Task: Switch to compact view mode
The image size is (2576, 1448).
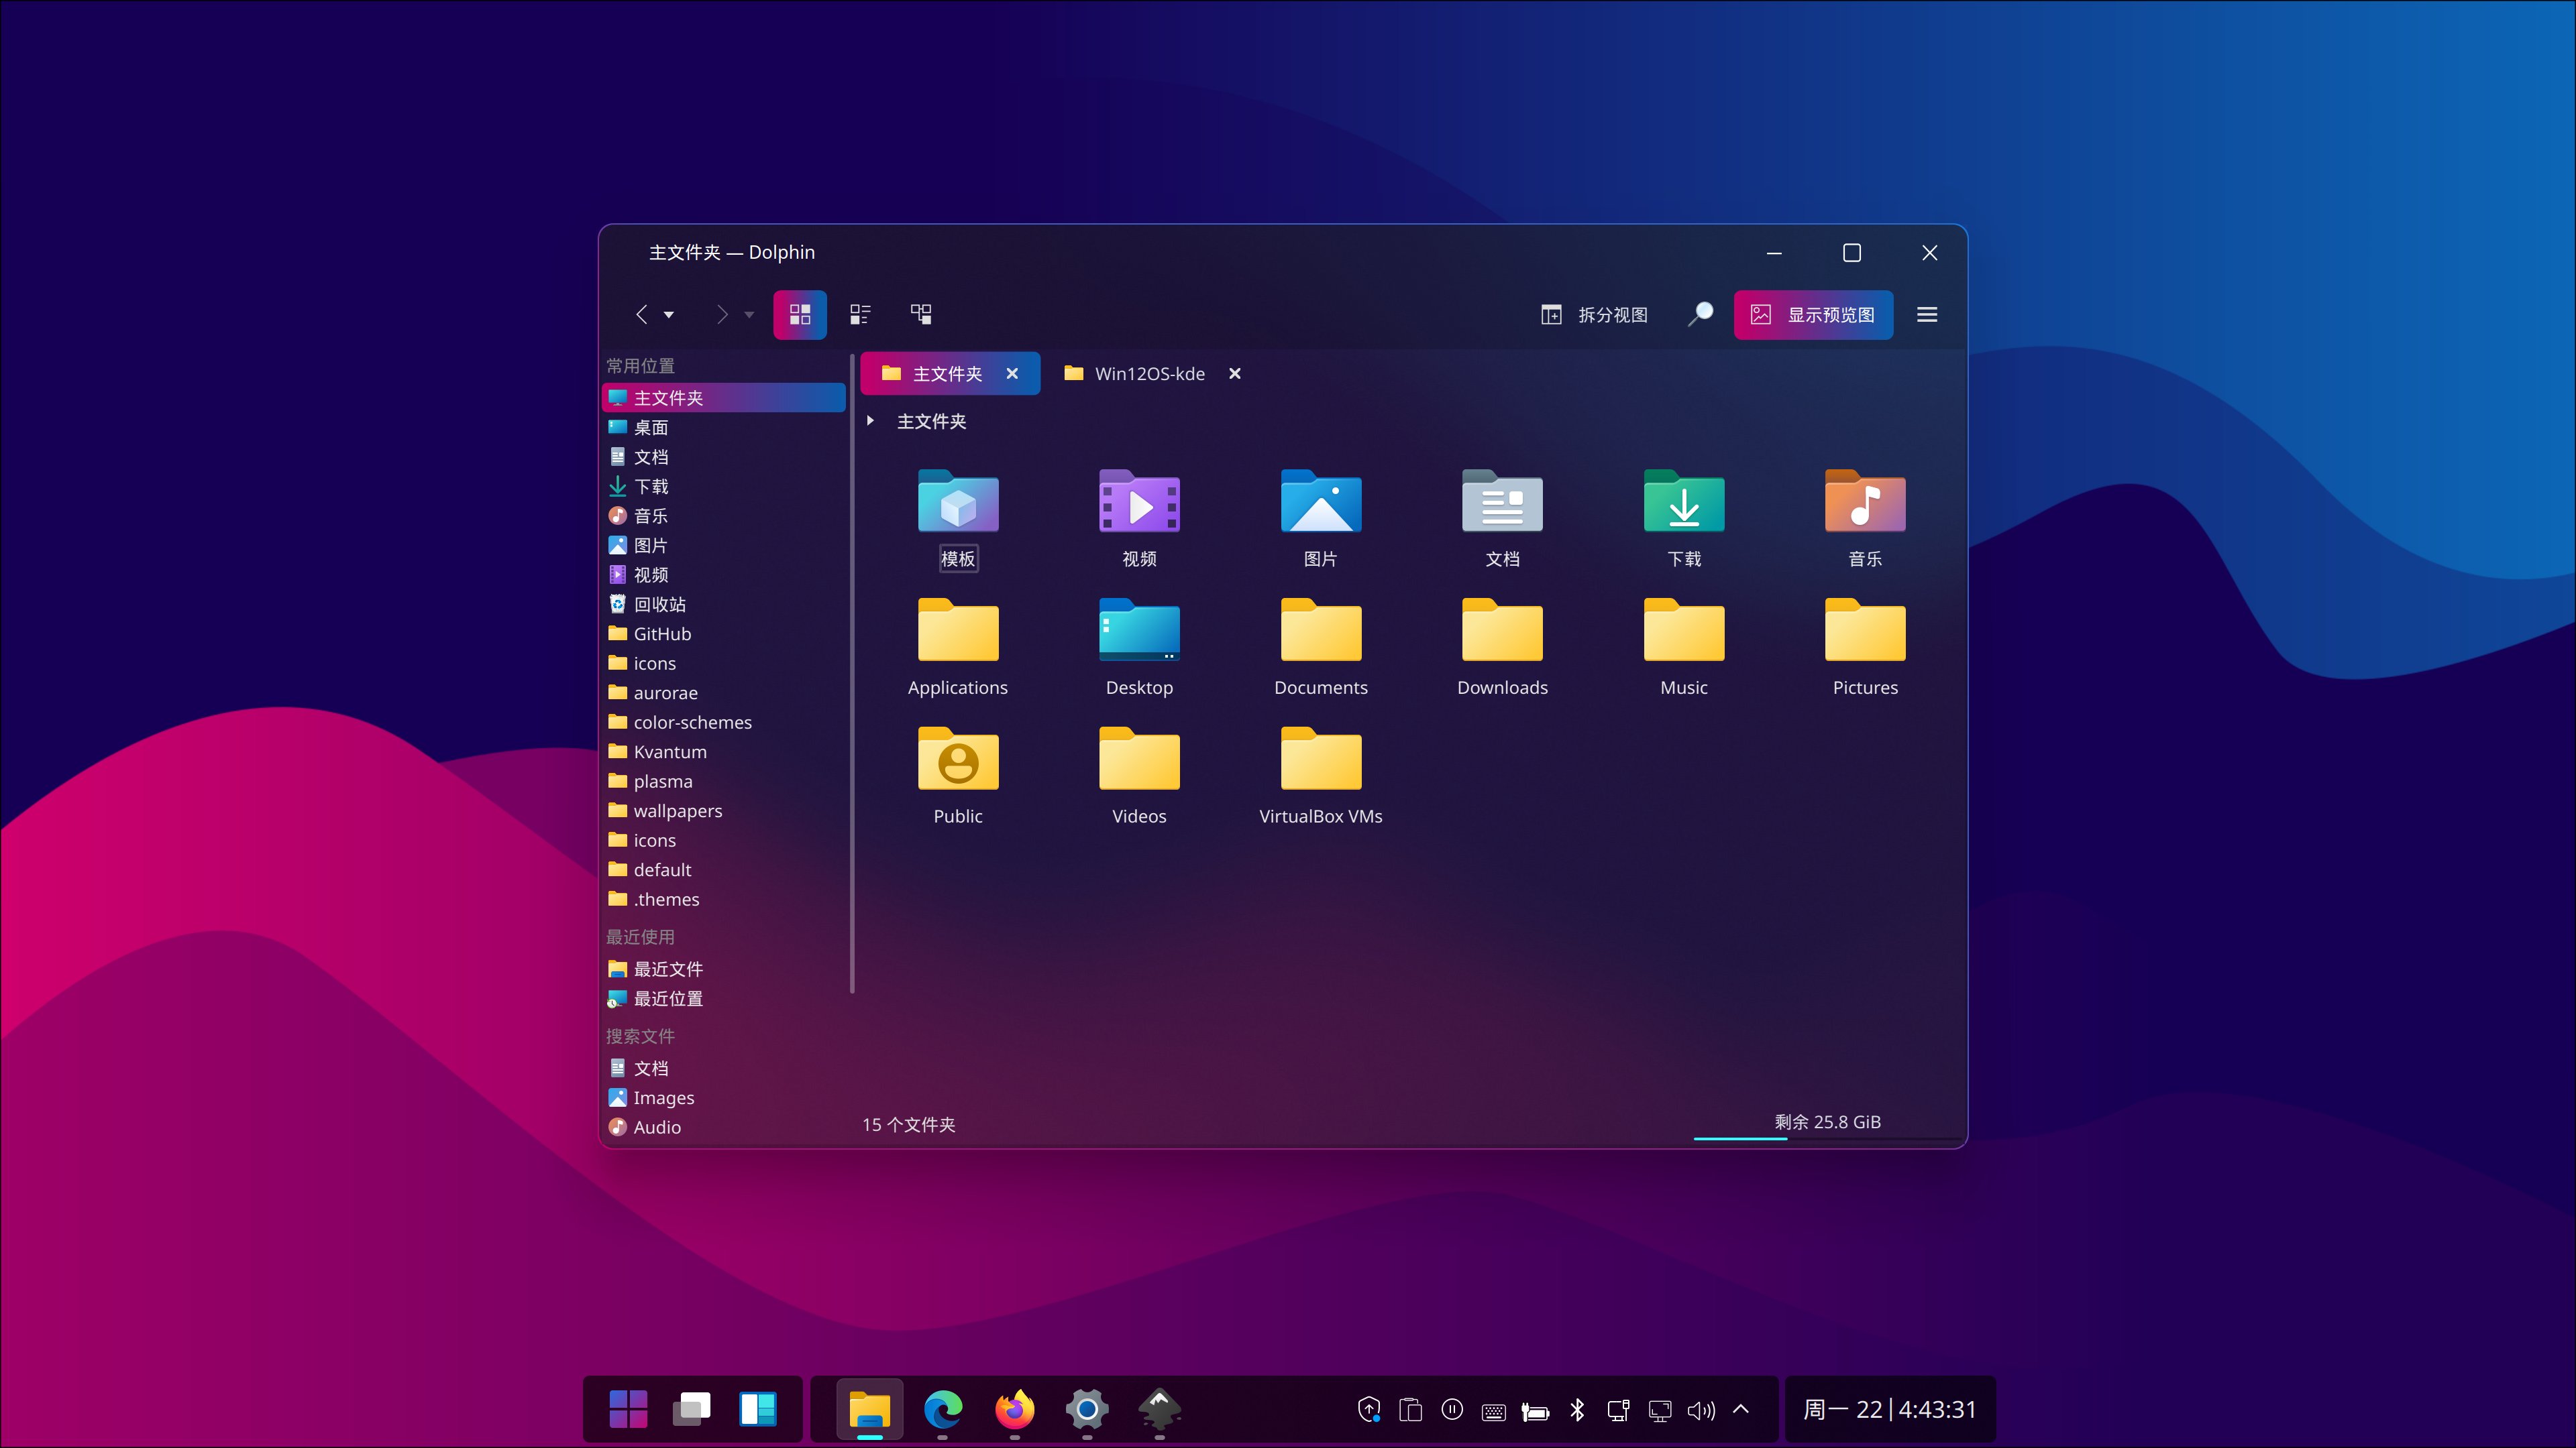Action: (860, 315)
